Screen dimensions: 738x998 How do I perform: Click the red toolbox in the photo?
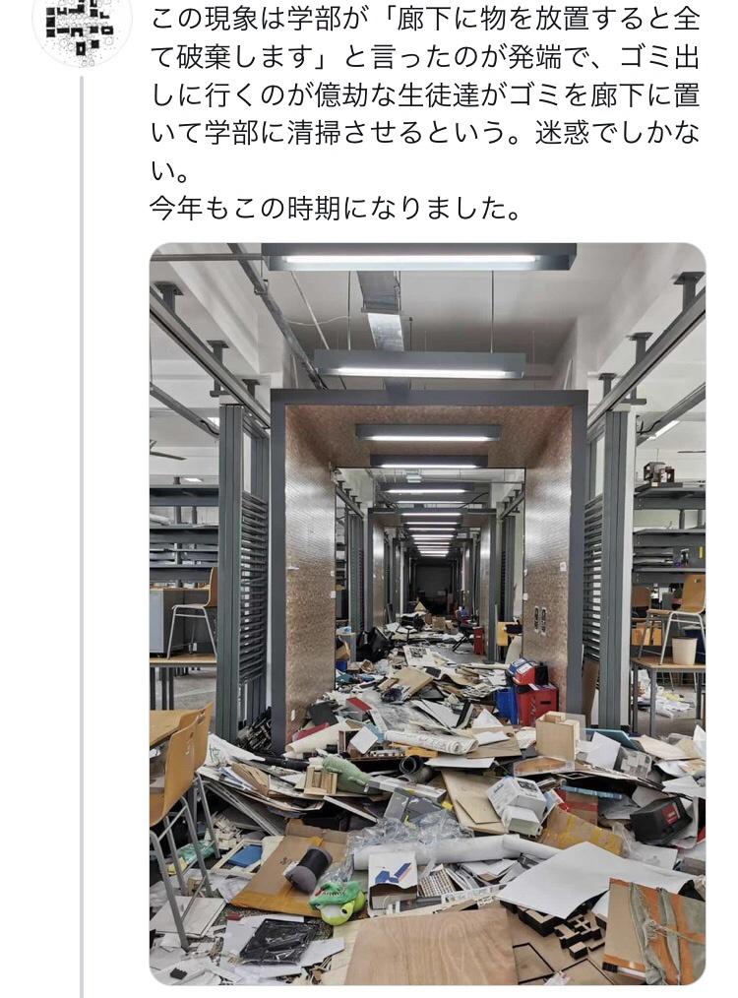coord(535,702)
